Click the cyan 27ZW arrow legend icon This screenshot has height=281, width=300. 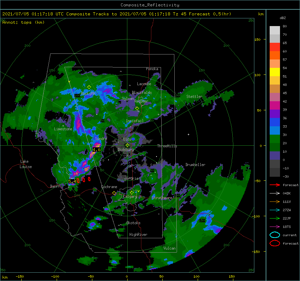click(275, 210)
